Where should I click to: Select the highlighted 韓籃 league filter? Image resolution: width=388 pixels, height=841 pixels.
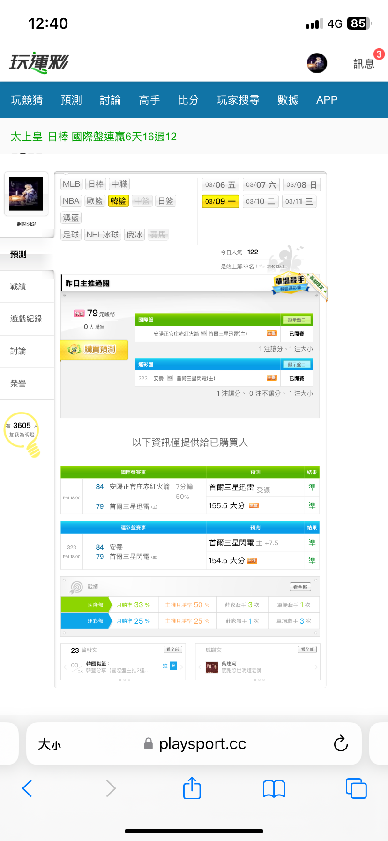[119, 201]
